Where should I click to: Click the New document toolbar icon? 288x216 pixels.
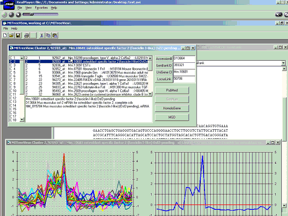5,36
